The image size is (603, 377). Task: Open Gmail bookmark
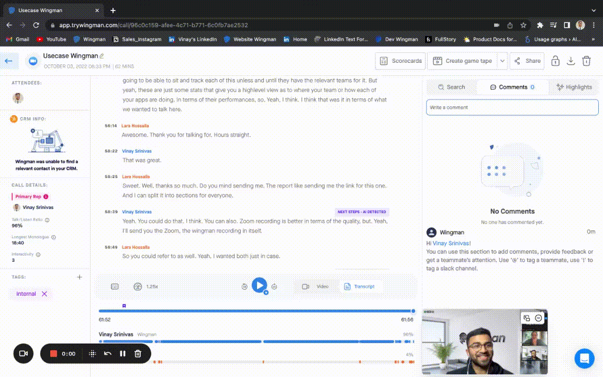click(18, 39)
